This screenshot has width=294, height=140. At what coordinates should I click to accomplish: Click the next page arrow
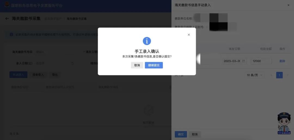click(288, 75)
